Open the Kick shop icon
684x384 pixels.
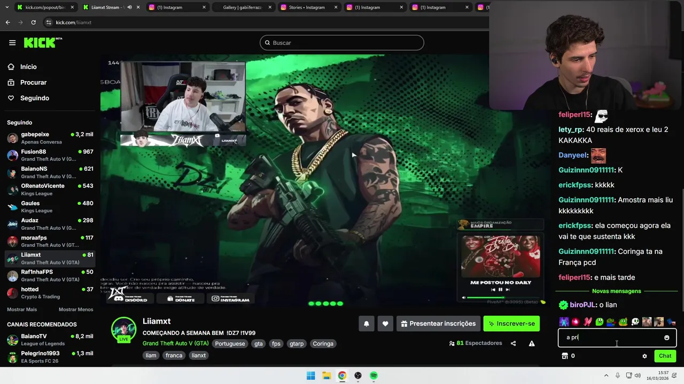pyautogui.click(x=564, y=356)
